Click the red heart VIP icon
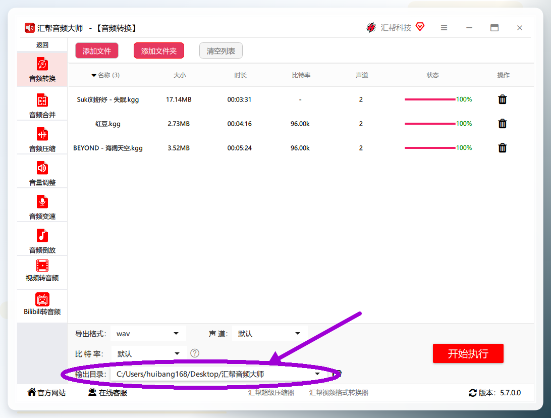 tap(420, 27)
